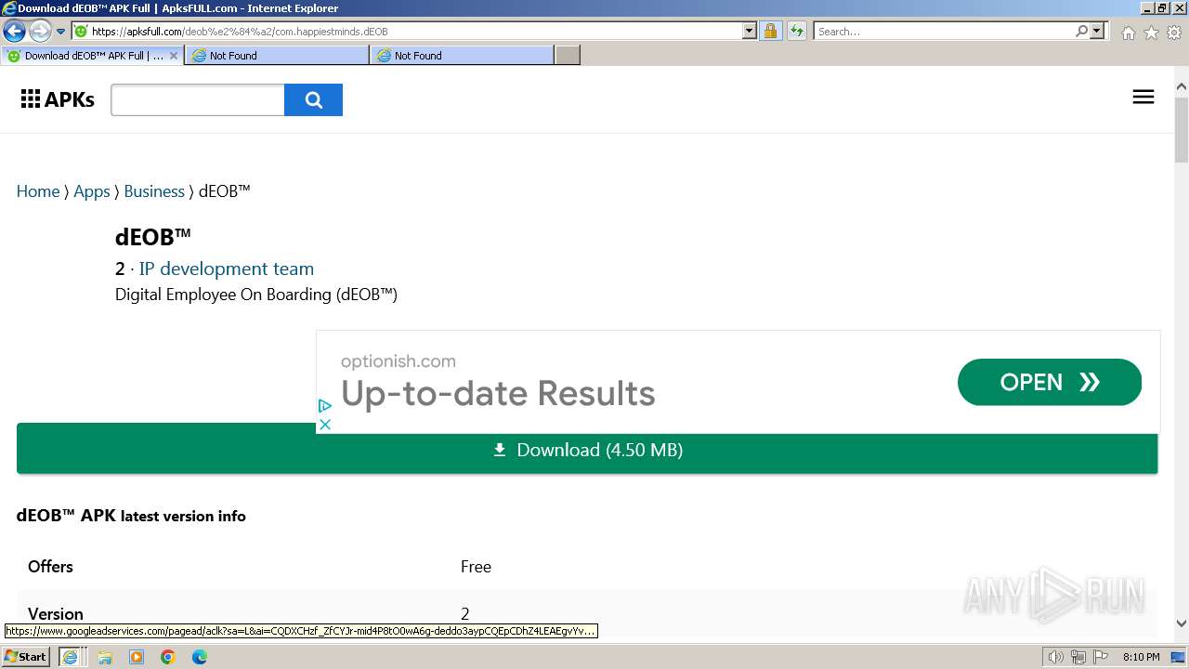
Task: Click the apksfull.com URL in the address bar
Action: coord(240,31)
